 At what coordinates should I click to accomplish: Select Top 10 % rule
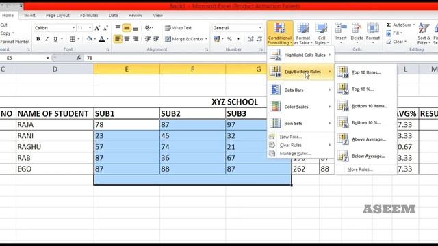coord(365,89)
